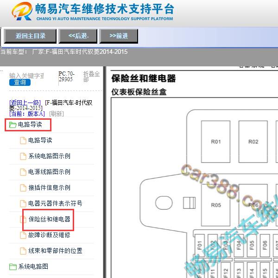Click page icon beside 接插件信息示例

coord(23,188)
